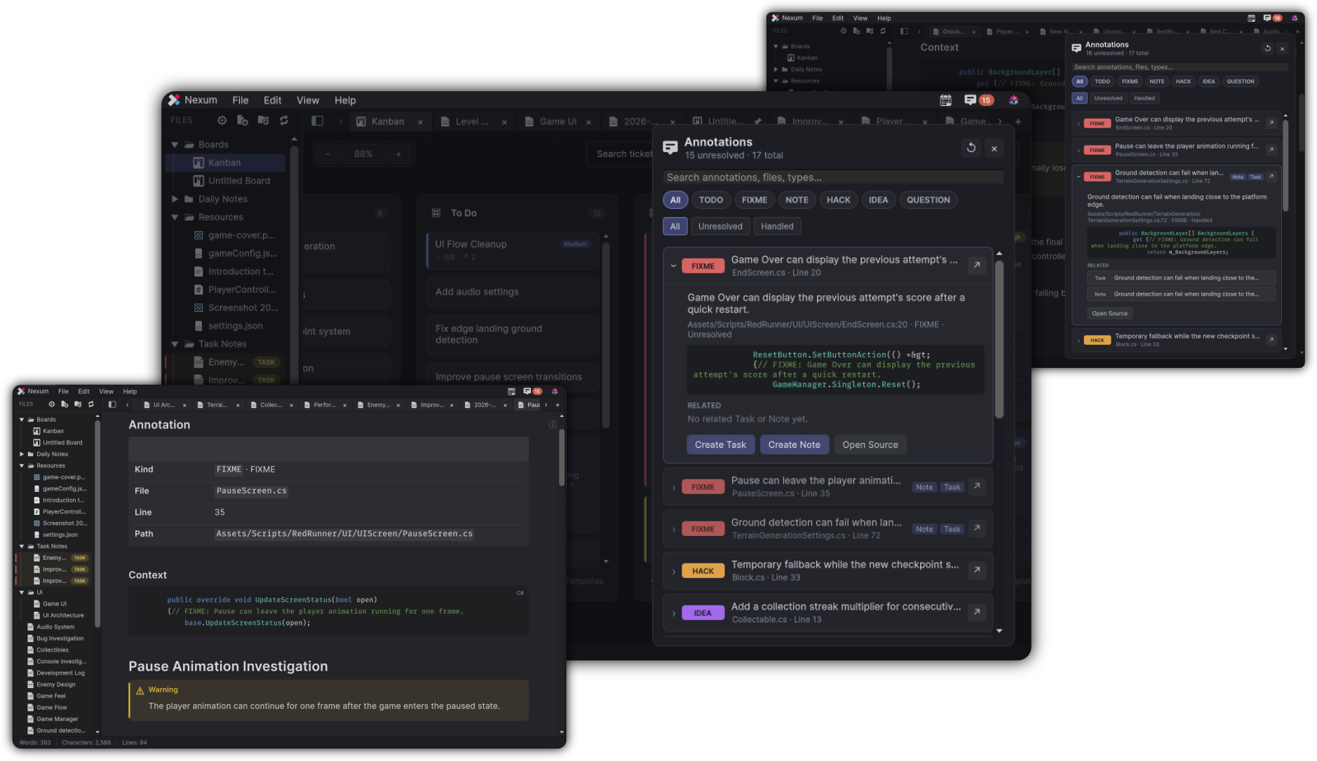The image size is (1317, 761).
Task: Filter annotations by HACK type
Action: (838, 200)
